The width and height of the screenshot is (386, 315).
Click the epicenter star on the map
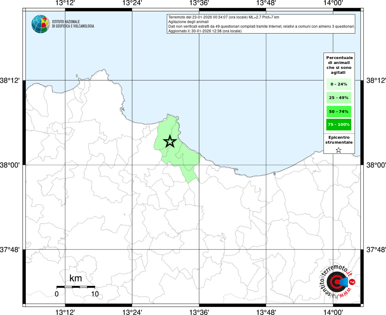(x=170, y=142)
